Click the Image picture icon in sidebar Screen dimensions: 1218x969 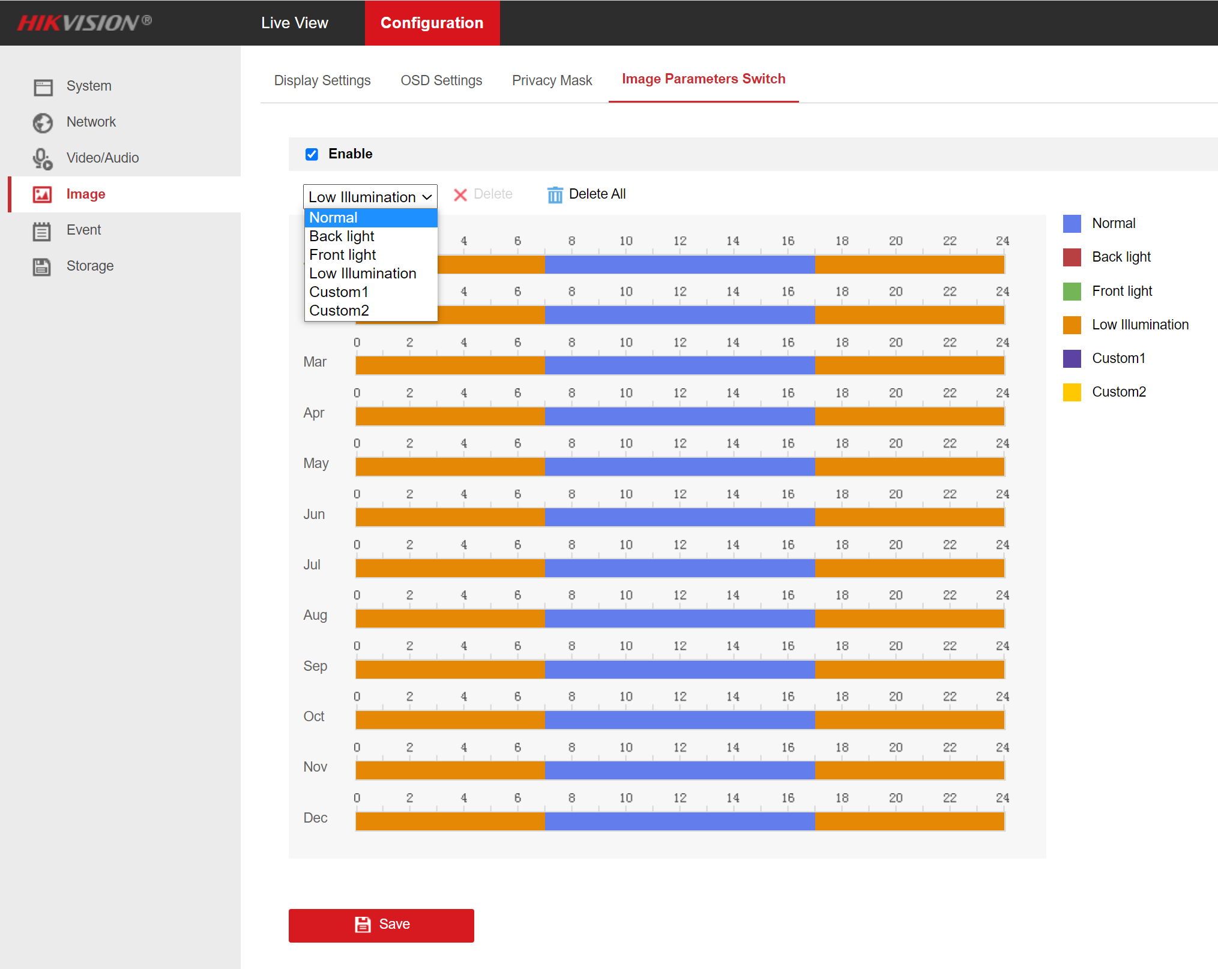pos(43,194)
